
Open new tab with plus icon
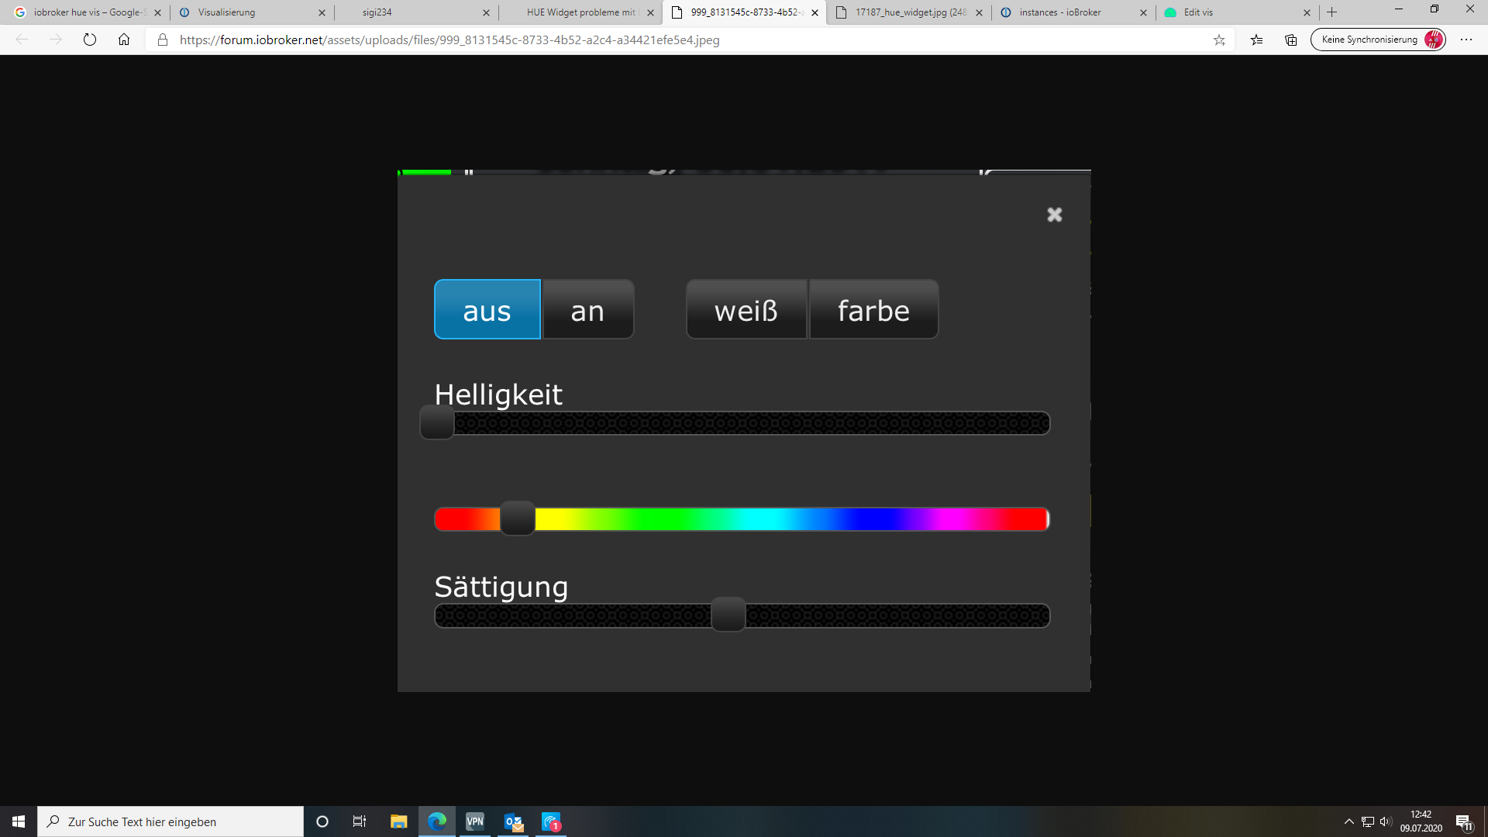pos(1332,12)
